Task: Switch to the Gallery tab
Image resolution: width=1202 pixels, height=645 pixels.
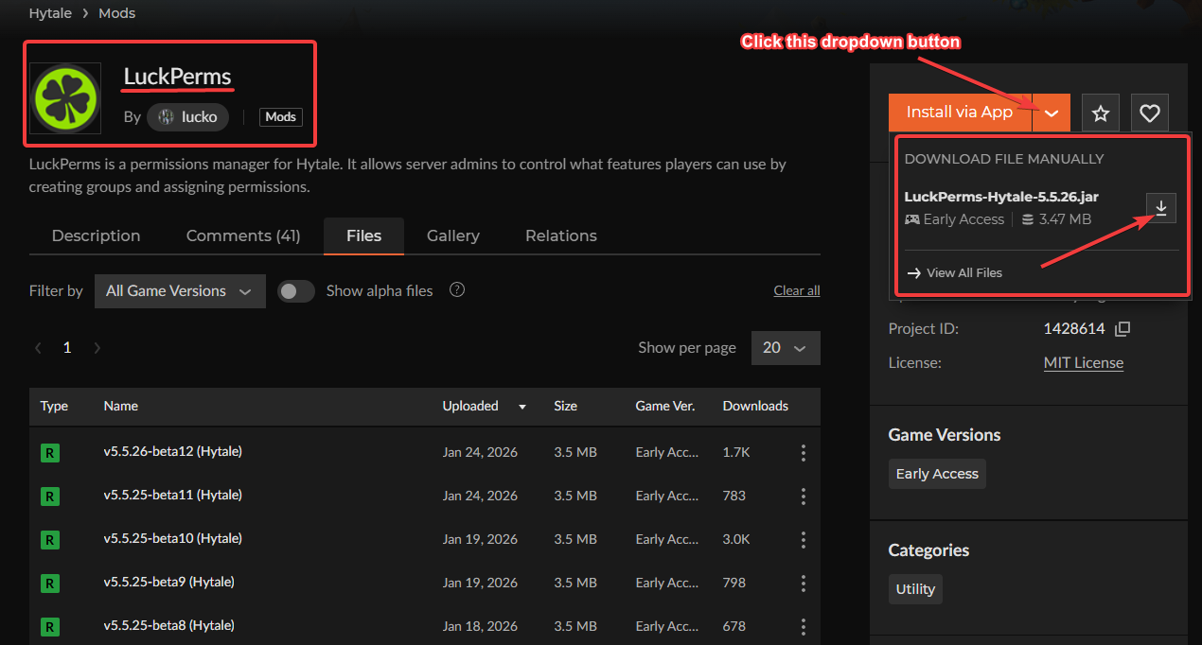Action: (452, 235)
